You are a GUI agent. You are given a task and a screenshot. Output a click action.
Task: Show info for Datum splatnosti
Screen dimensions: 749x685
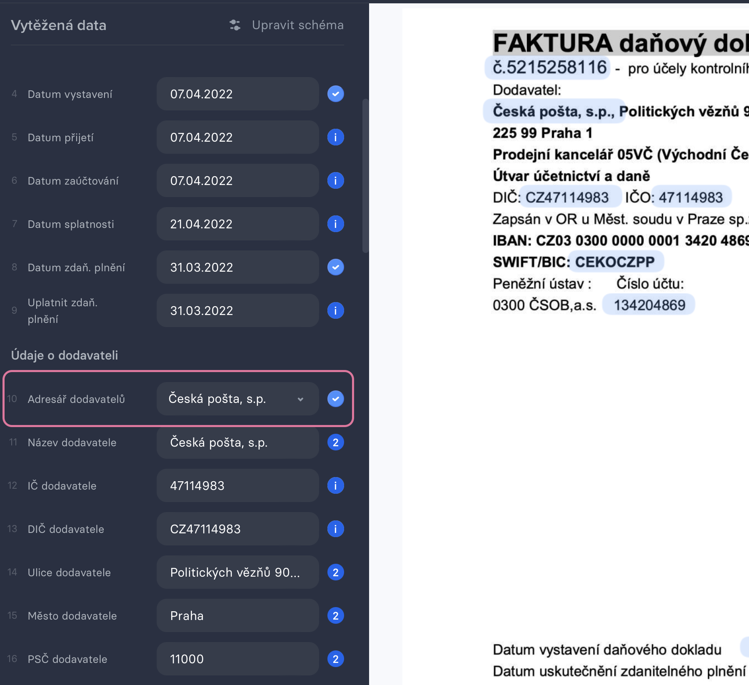pyautogui.click(x=335, y=224)
